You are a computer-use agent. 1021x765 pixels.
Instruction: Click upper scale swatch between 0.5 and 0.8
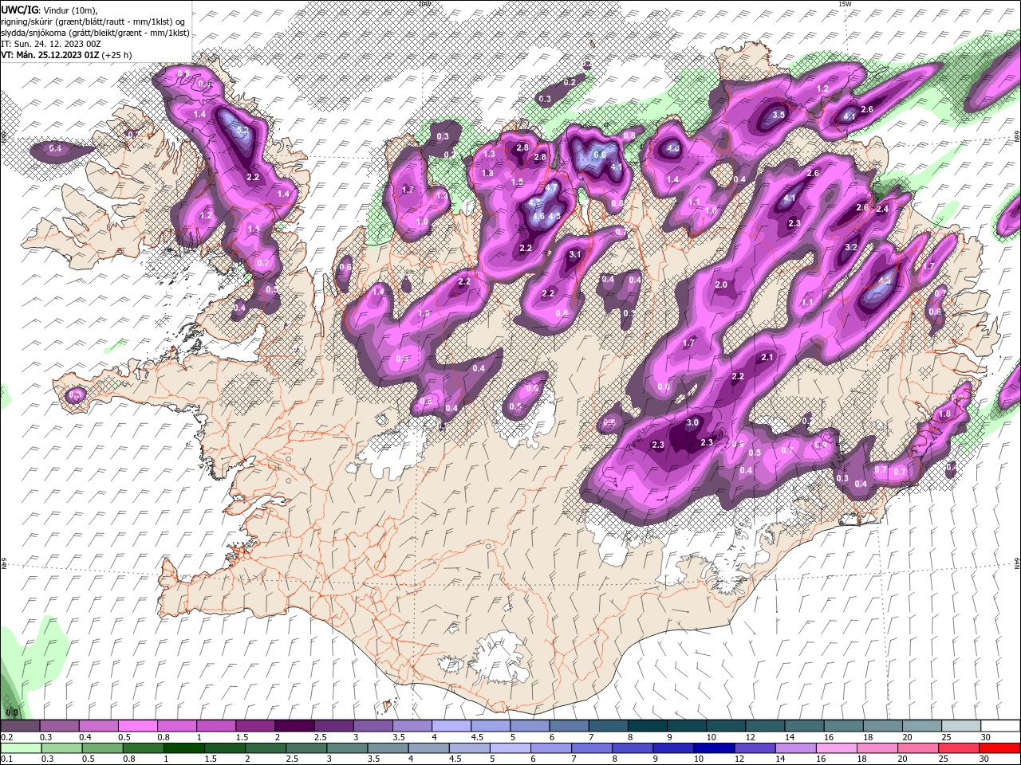coord(136,726)
